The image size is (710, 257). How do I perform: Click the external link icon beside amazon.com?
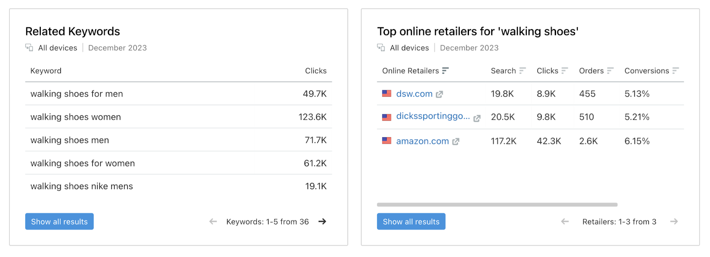pyautogui.click(x=456, y=141)
